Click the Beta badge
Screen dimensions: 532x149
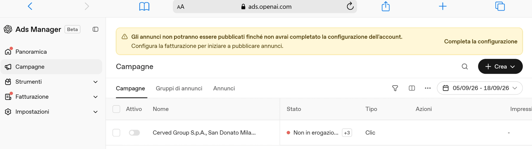pyautogui.click(x=72, y=29)
